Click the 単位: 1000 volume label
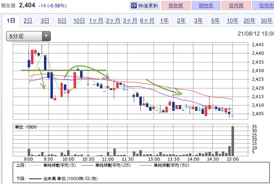Image resolution: width=274 pixels, height=184 pixels. click(26, 127)
